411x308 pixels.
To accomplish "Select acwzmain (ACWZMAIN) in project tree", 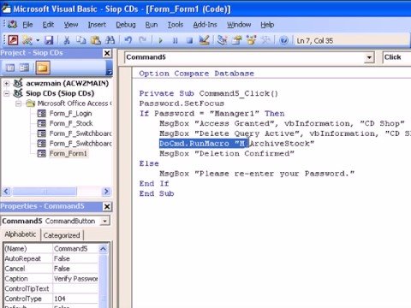I will pos(68,83).
